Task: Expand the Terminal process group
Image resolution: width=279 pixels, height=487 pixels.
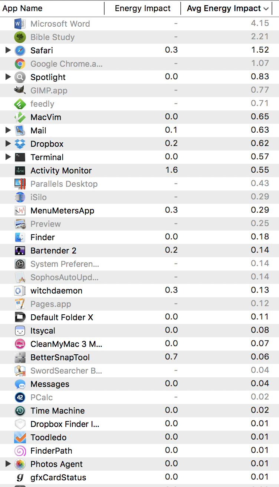Action: pos(8,157)
